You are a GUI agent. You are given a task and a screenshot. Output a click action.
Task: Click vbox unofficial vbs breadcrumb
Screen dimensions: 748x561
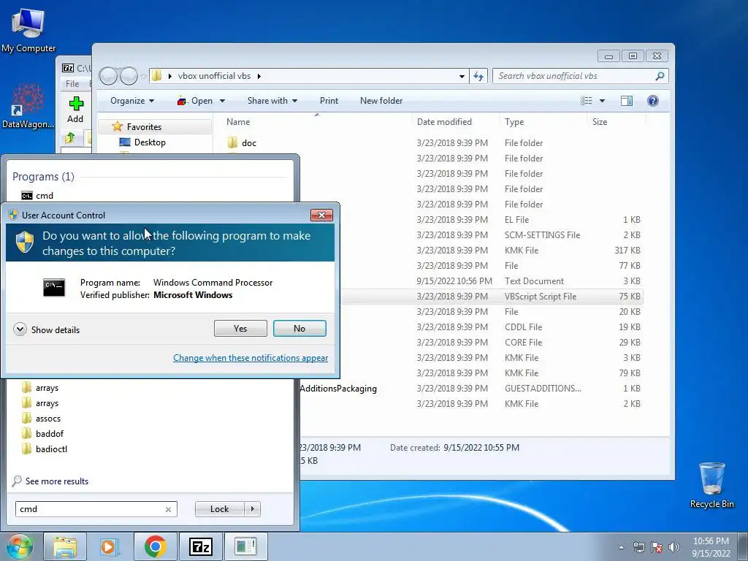point(214,76)
